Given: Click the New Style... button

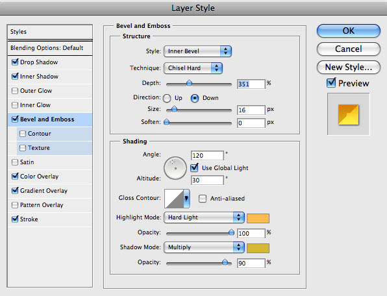Looking at the screenshot, I should pyautogui.click(x=349, y=67).
